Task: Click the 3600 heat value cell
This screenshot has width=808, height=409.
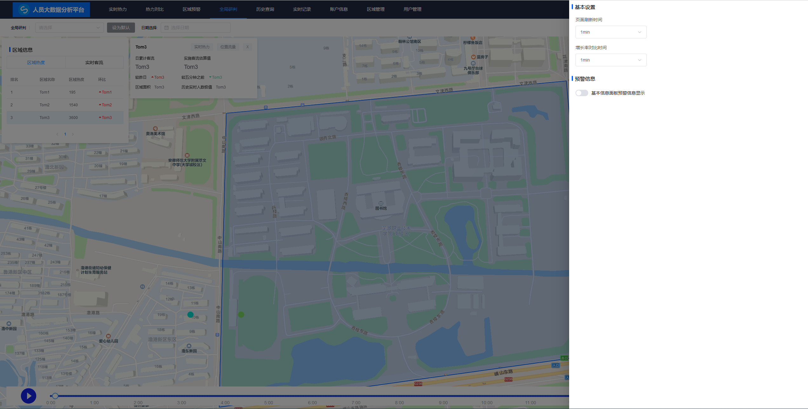Action: click(x=73, y=118)
